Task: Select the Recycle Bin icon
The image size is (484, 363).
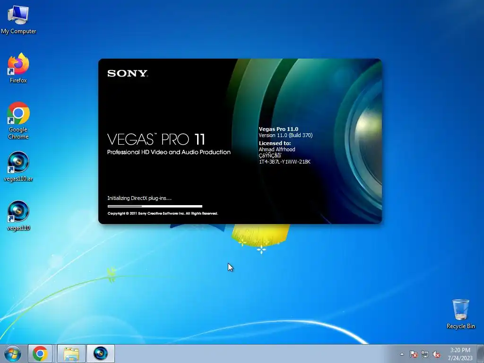Action: [x=460, y=314]
